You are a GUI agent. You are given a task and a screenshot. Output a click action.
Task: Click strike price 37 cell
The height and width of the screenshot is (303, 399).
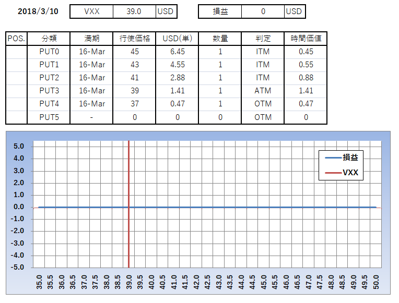tap(134, 104)
